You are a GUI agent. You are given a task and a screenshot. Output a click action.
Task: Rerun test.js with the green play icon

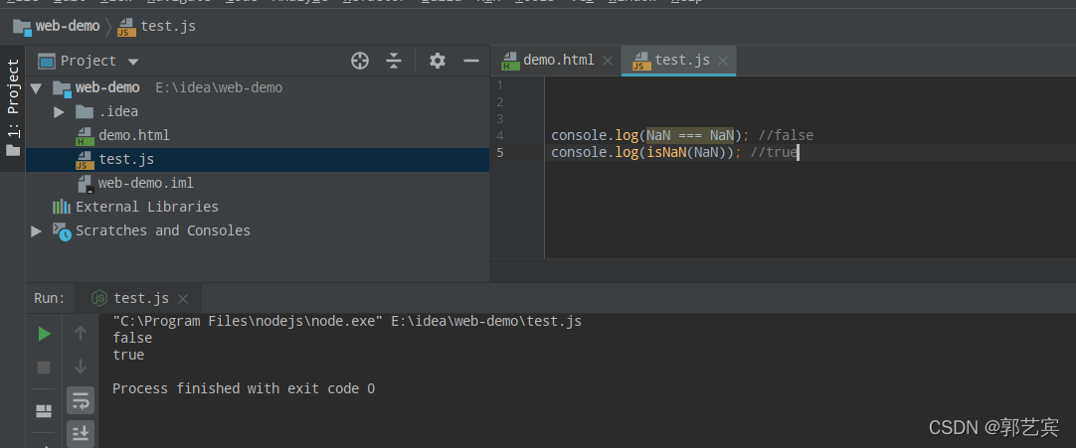[x=45, y=334]
